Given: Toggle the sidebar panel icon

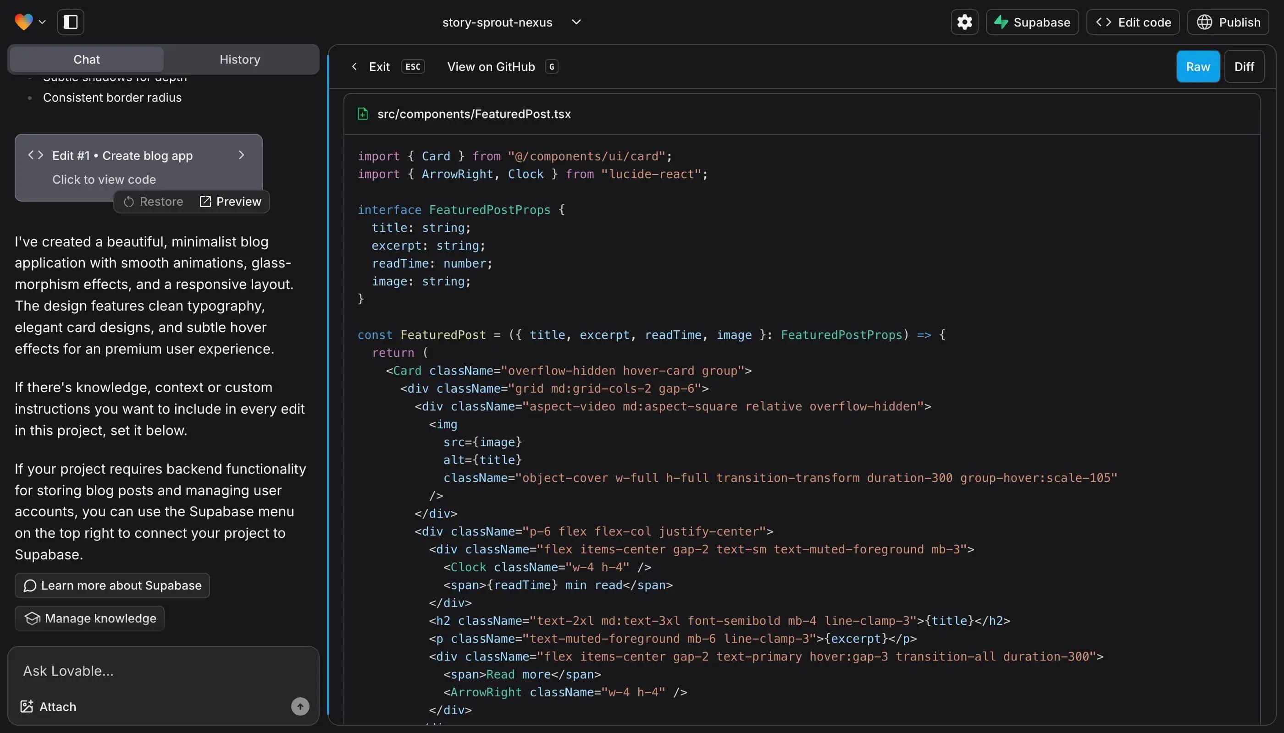Looking at the screenshot, I should pos(70,22).
